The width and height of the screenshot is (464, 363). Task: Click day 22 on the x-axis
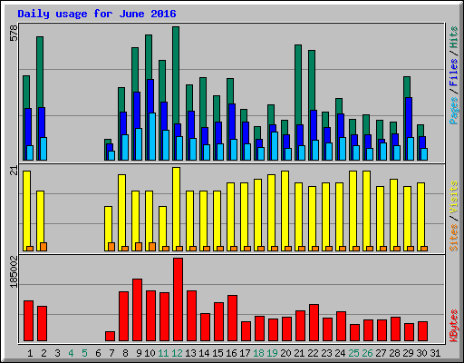pyautogui.click(x=313, y=353)
